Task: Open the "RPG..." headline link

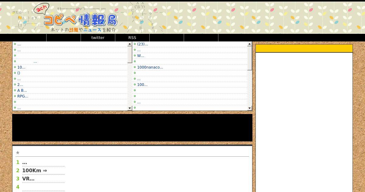Action: point(23,96)
